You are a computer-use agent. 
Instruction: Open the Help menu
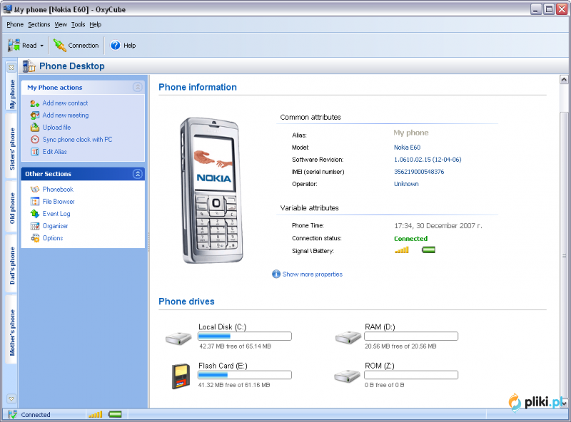pos(95,24)
